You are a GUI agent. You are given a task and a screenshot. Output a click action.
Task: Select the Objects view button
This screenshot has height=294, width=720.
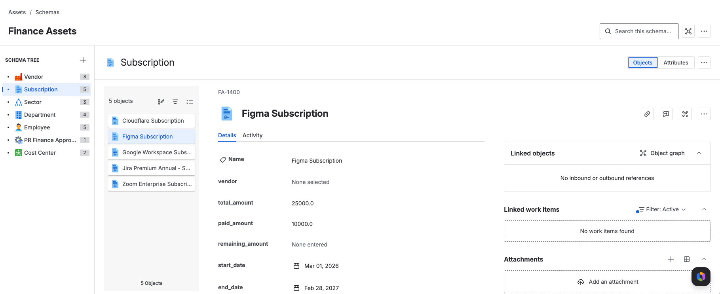point(643,63)
